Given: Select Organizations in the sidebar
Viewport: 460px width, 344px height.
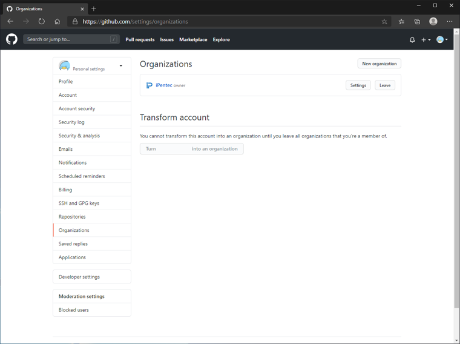Looking at the screenshot, I should (92, 230).
